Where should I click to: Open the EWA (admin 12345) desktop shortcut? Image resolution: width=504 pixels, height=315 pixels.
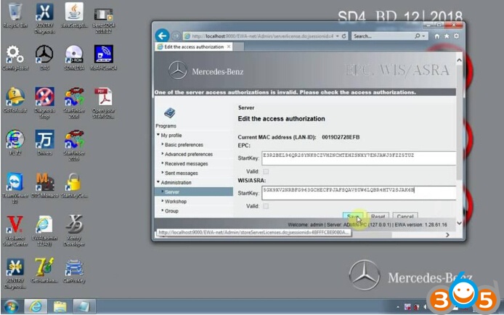coord(45,231)
